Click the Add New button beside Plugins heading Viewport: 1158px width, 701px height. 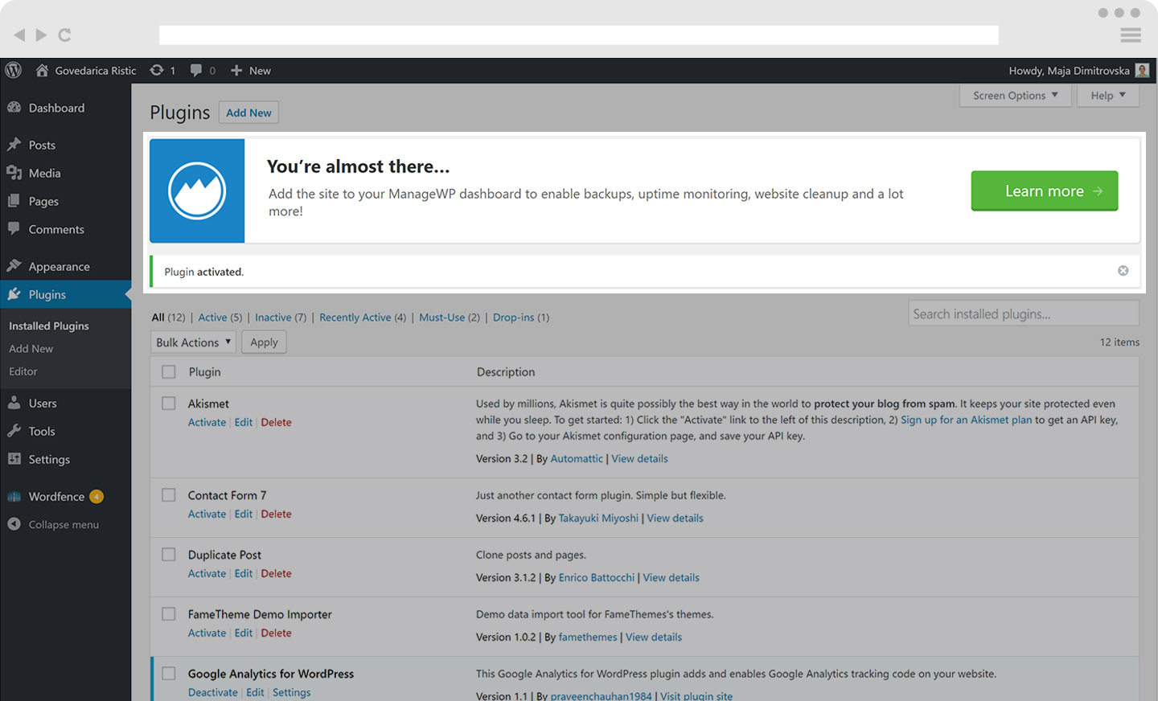click(248, 113)
